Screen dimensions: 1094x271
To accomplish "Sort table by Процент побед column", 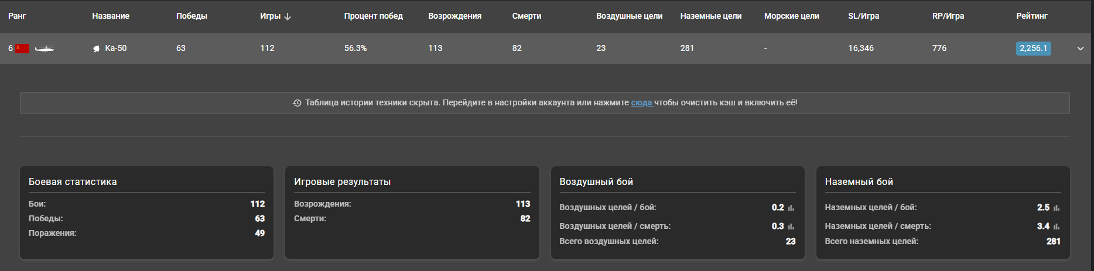I will (x=373, y=16).
